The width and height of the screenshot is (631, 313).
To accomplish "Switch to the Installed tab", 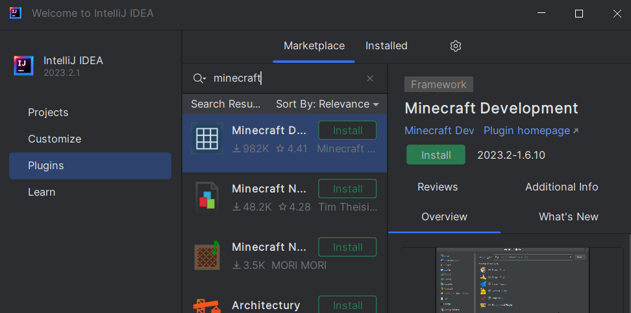I will coord(386,46).
